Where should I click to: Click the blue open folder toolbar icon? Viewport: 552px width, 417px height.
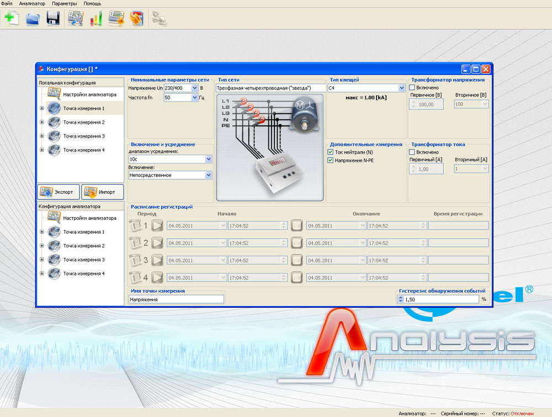pos(33,18)
